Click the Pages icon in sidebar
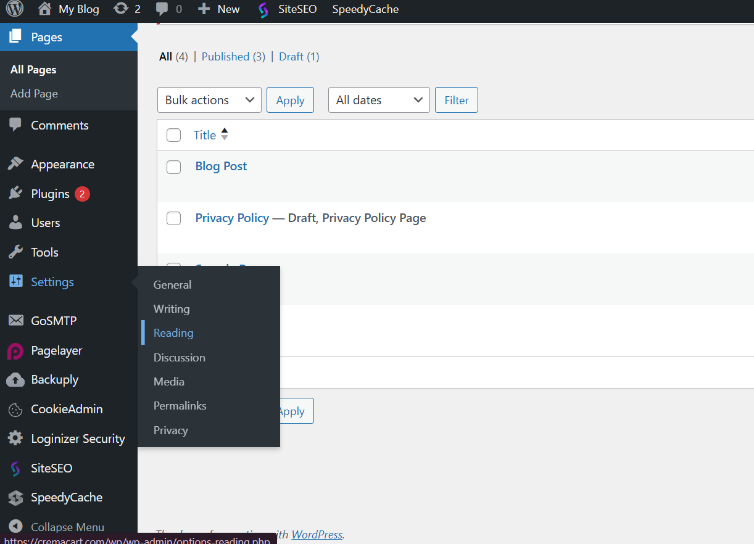 15,37
